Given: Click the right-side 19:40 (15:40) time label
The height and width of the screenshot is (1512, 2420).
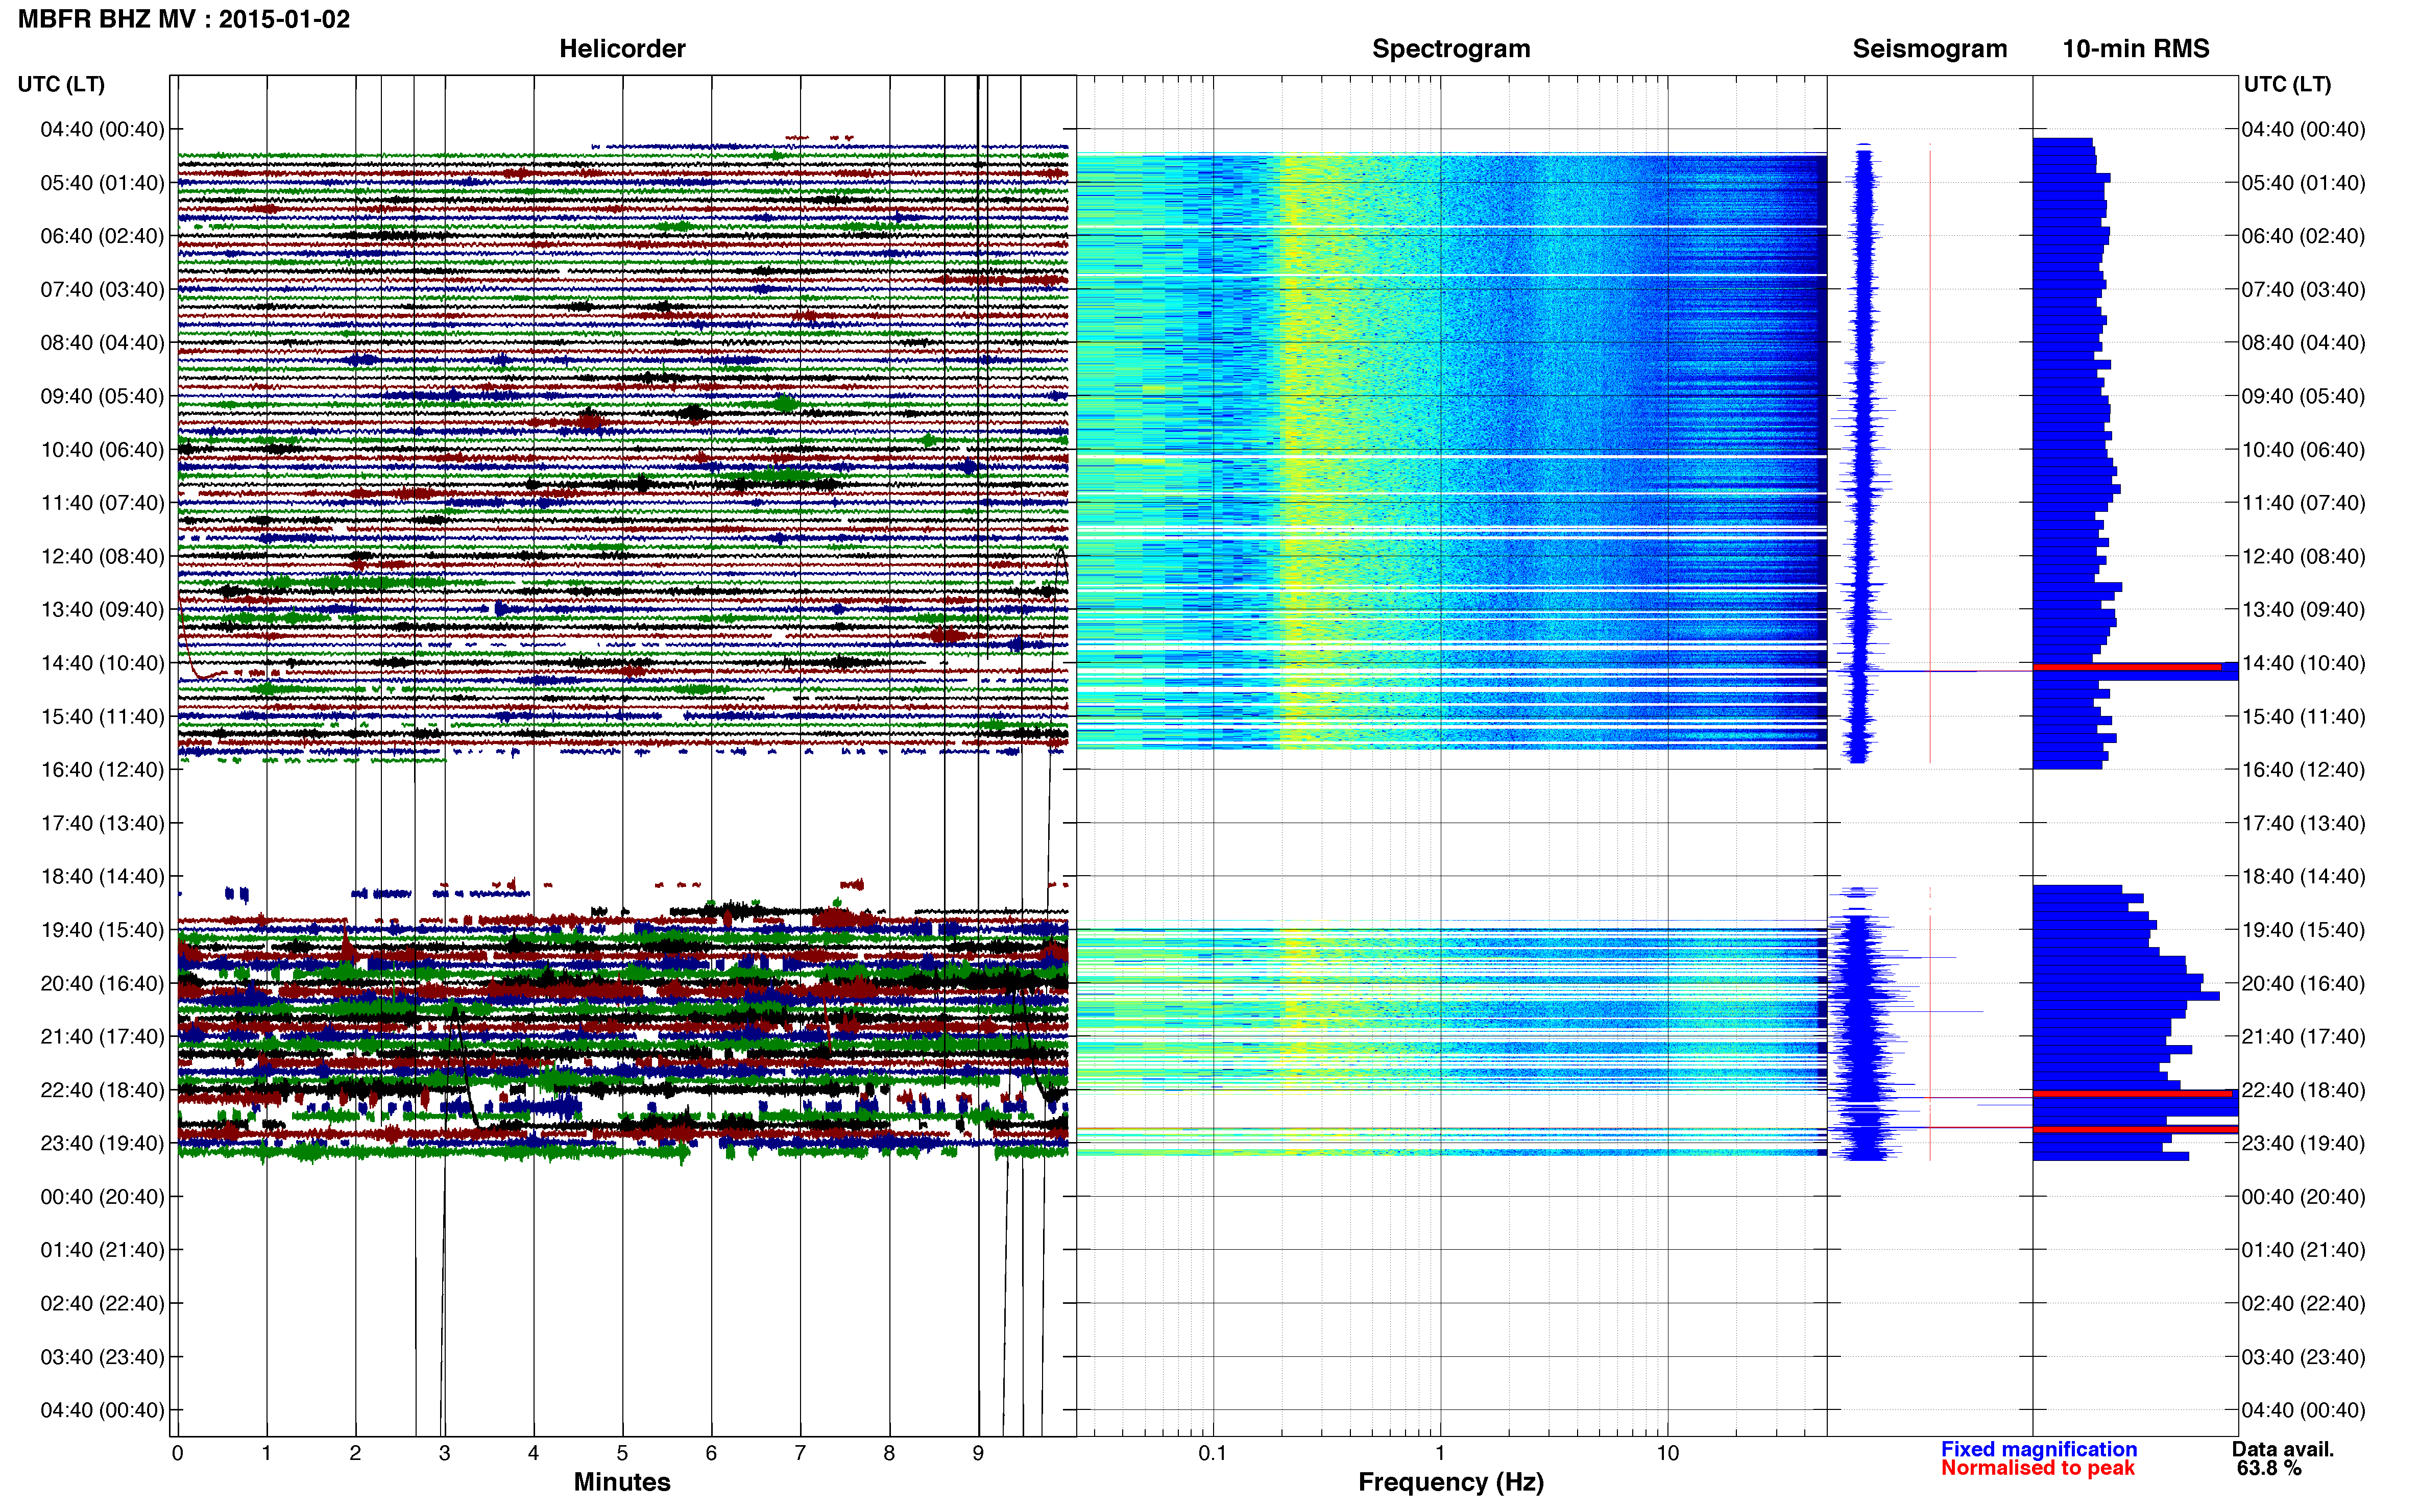Looking at the screenshot, I should point(2303,929).
